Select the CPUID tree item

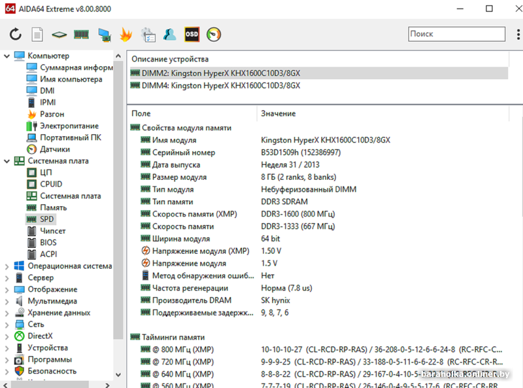pyautogui.click(x=51, y=184)
